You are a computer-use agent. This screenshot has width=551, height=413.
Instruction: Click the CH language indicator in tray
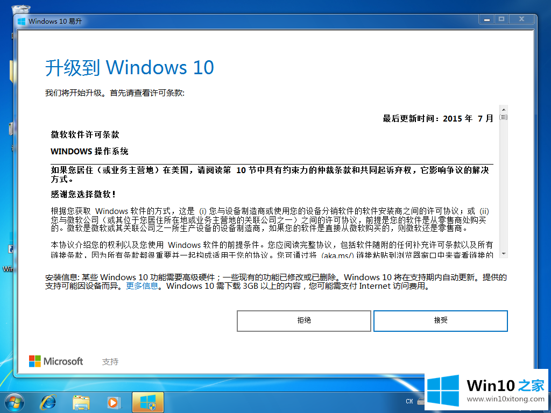(x=409, y=401)
